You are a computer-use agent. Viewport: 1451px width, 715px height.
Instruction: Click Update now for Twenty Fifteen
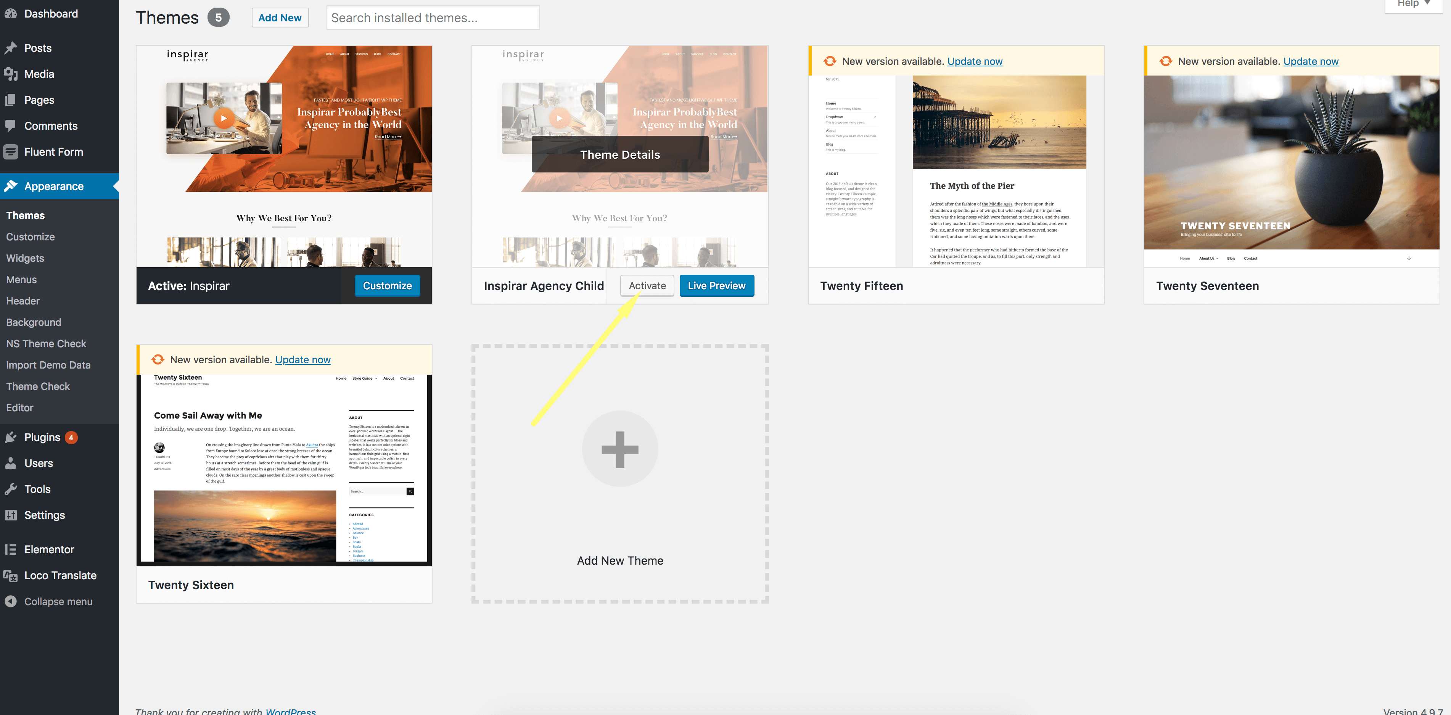coord(975,61)
